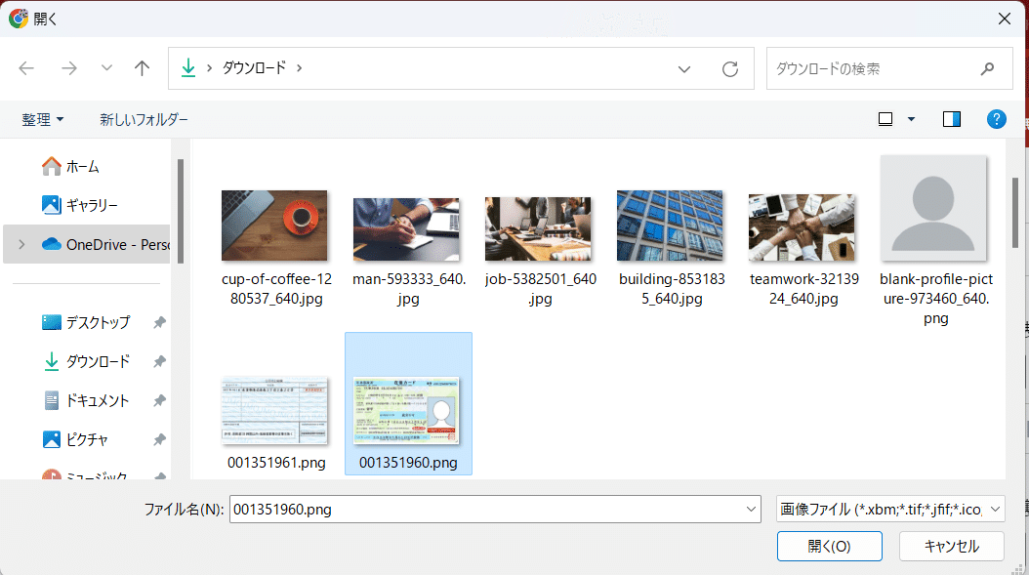Select ホーム in the navigation pane
The height and width of the screenshot is (575, 1029).
82,167
